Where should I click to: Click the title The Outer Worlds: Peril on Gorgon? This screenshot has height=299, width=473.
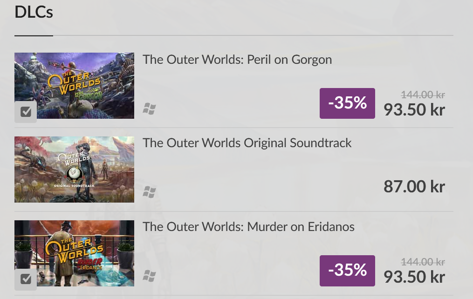[x=237, y=60]
